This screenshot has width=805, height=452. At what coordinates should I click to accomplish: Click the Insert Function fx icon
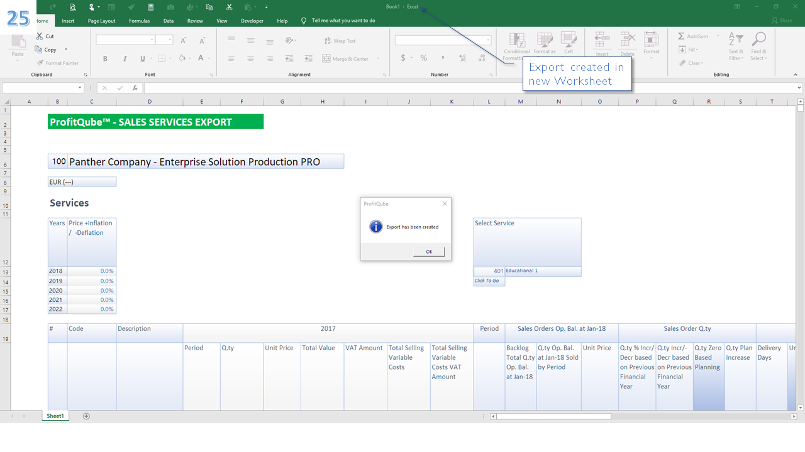pos(135,88)
